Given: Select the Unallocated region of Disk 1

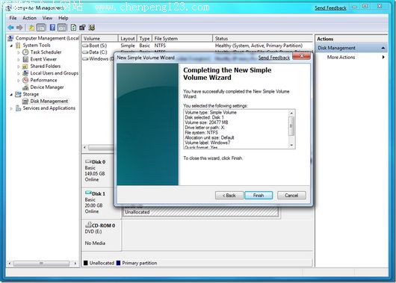Looking at the screenshot, I should [x=201, y=211].
